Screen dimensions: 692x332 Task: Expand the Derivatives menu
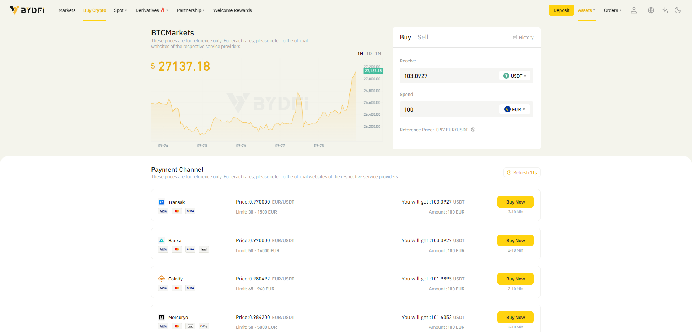tap(152, 10)
